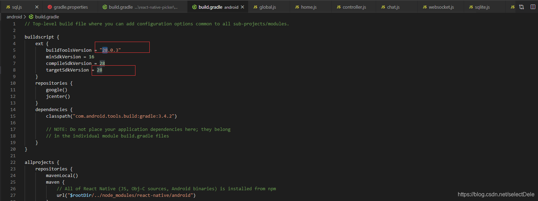Click the google() repository line
Screen dimensions: 538x201
click(x=57, y=90)
